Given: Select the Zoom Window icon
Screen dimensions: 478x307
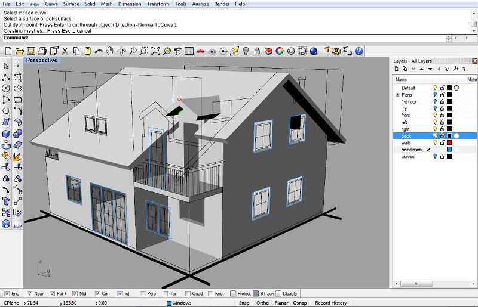Looking at the screenshot, I should point(144,51).
